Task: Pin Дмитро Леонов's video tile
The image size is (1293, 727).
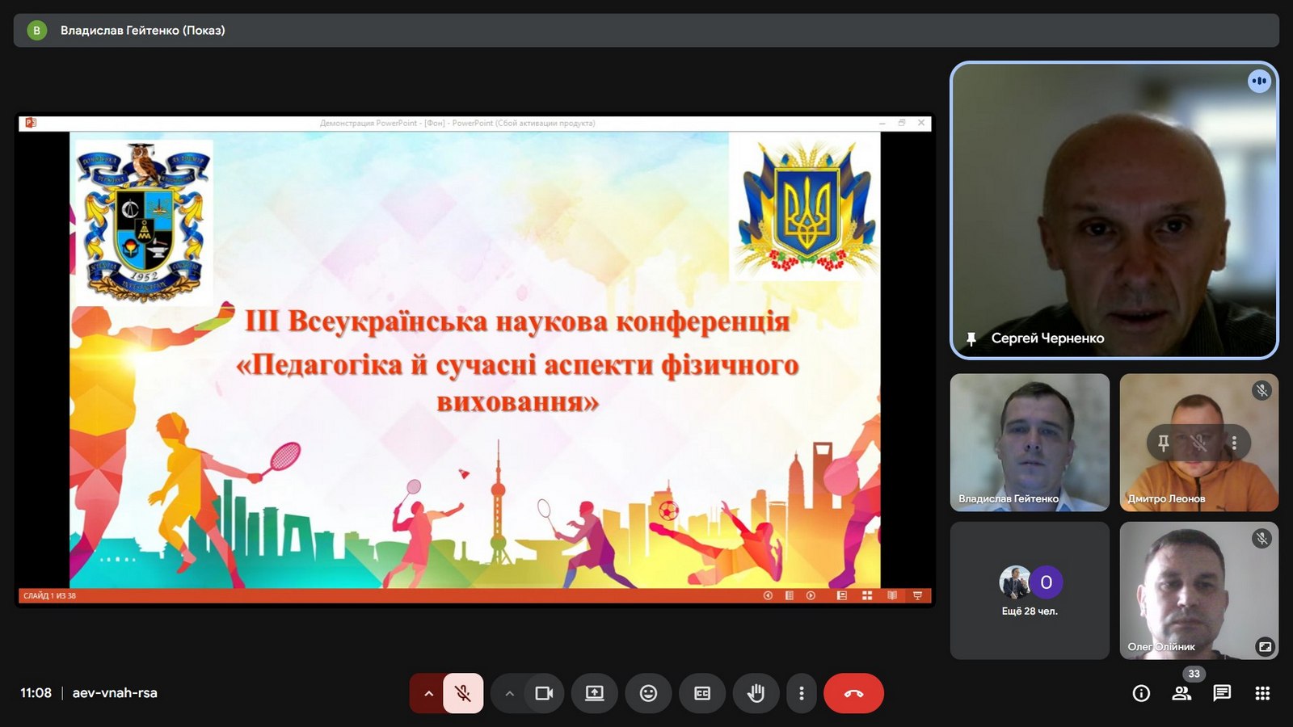Action: [1164, 443]
